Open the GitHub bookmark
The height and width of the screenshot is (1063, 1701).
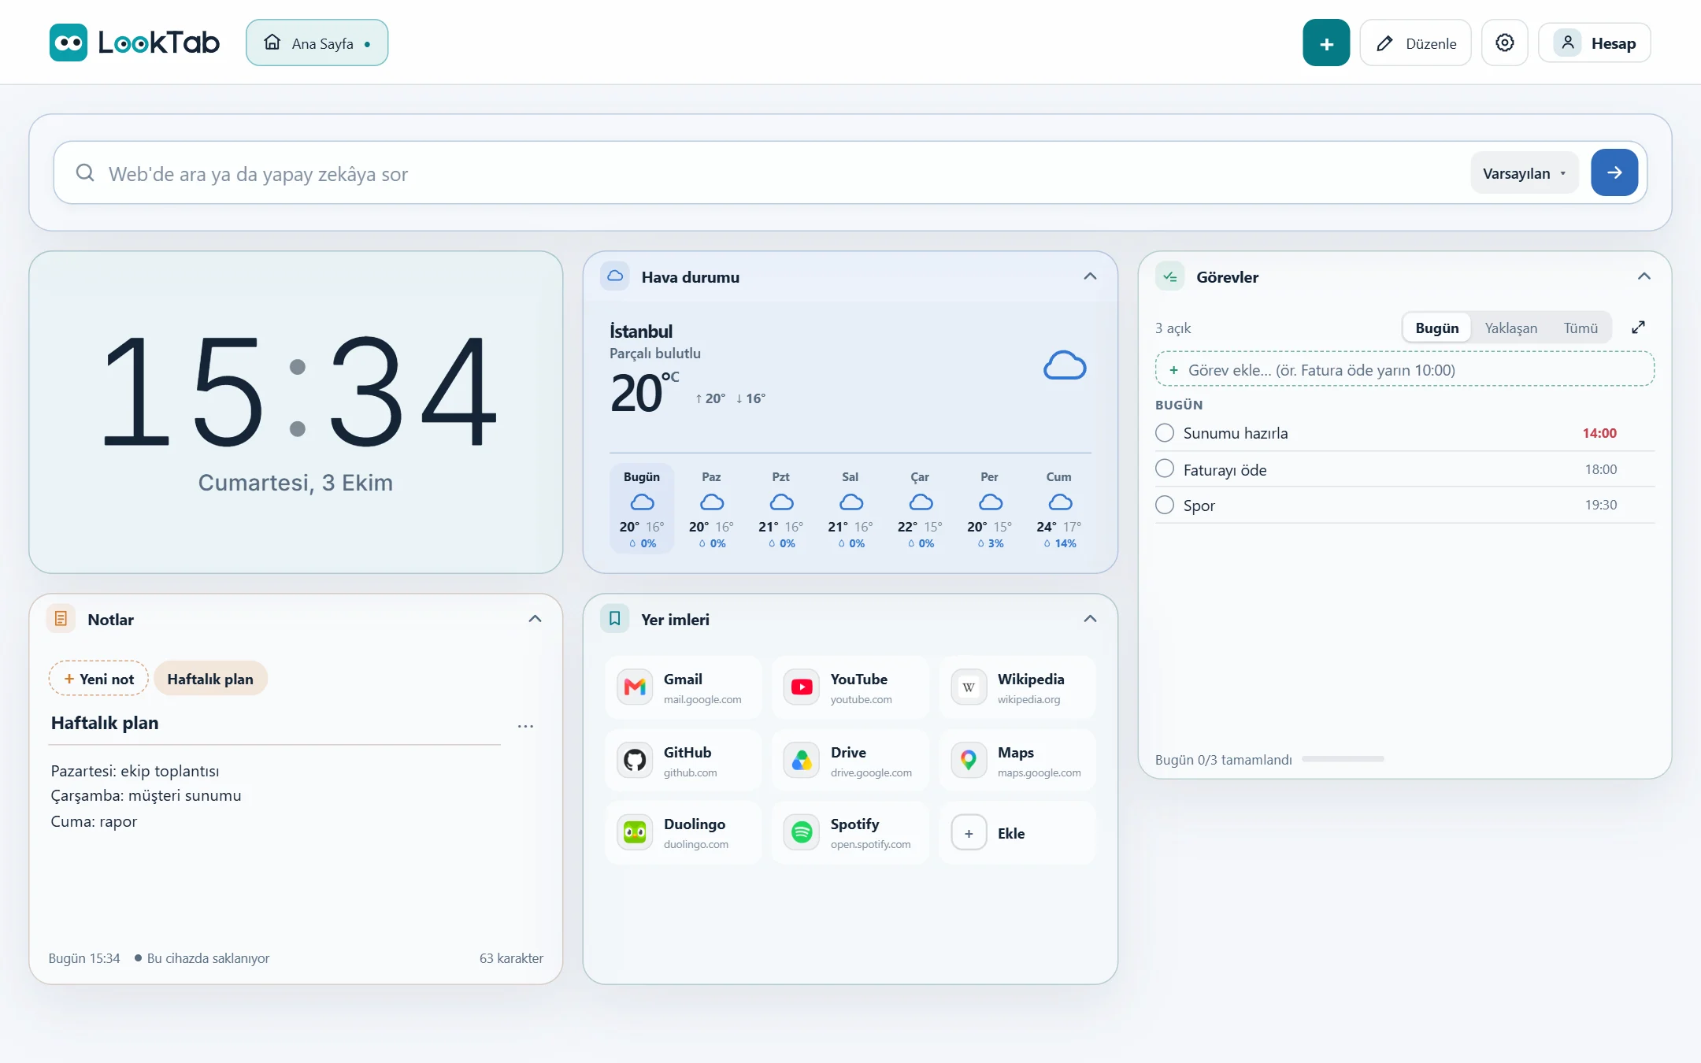[684, 761]
